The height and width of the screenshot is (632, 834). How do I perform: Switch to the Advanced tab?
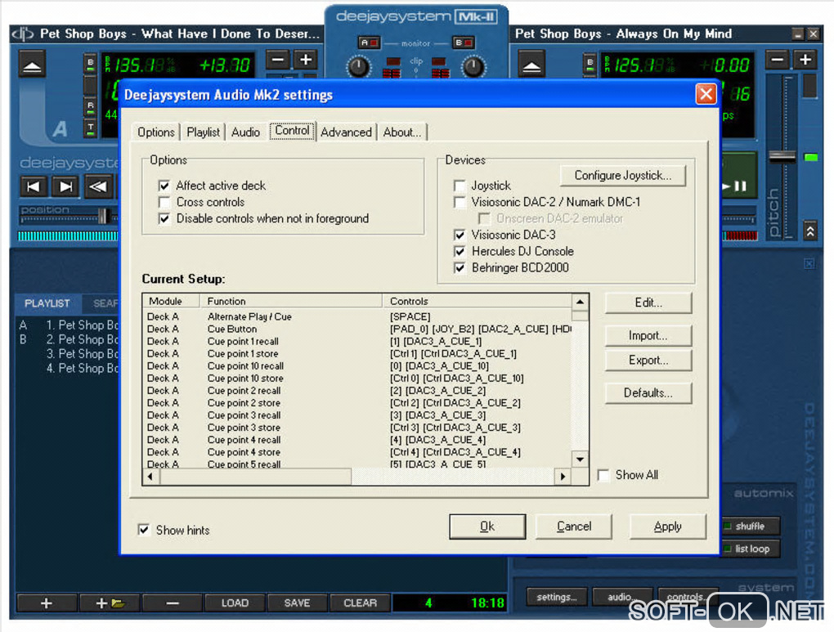point(346,132)
